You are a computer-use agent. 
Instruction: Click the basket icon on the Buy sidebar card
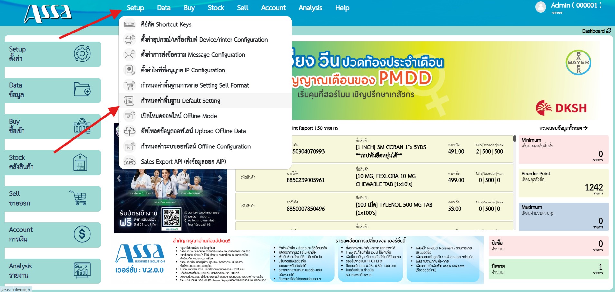point(82,126)
